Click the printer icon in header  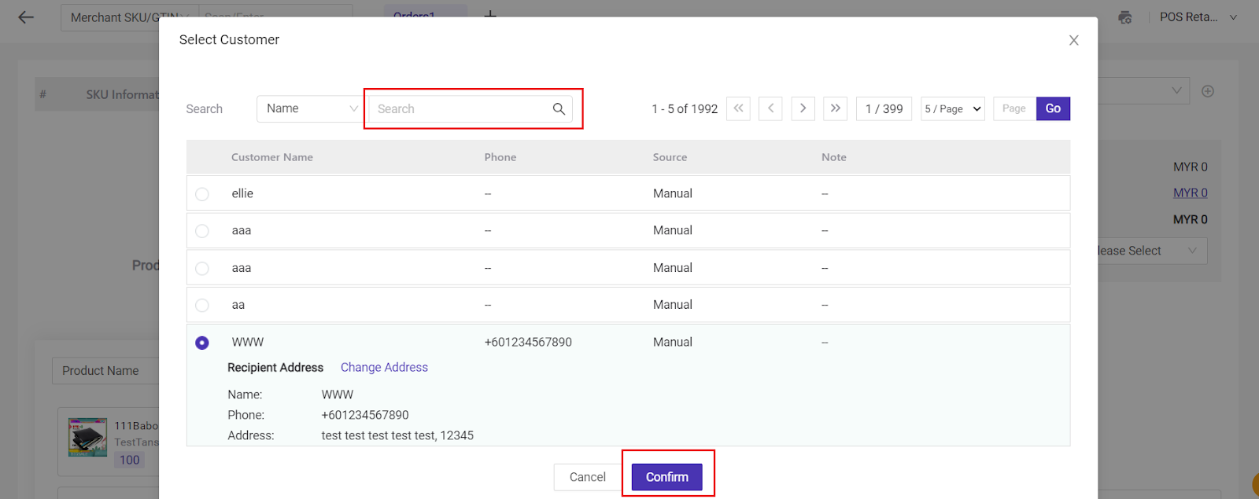[x=1125, y=17]
